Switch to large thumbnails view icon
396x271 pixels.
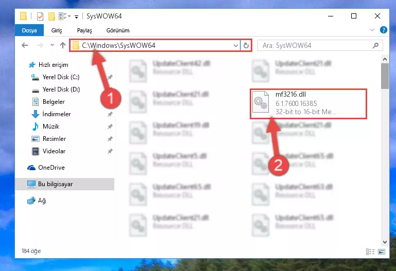point(382,251)
